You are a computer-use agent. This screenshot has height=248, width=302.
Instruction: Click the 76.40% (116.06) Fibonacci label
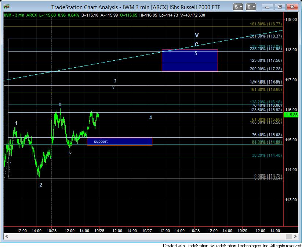point(267,105)
